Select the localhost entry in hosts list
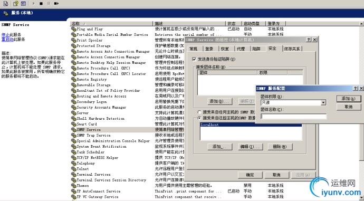 point(251,125)
